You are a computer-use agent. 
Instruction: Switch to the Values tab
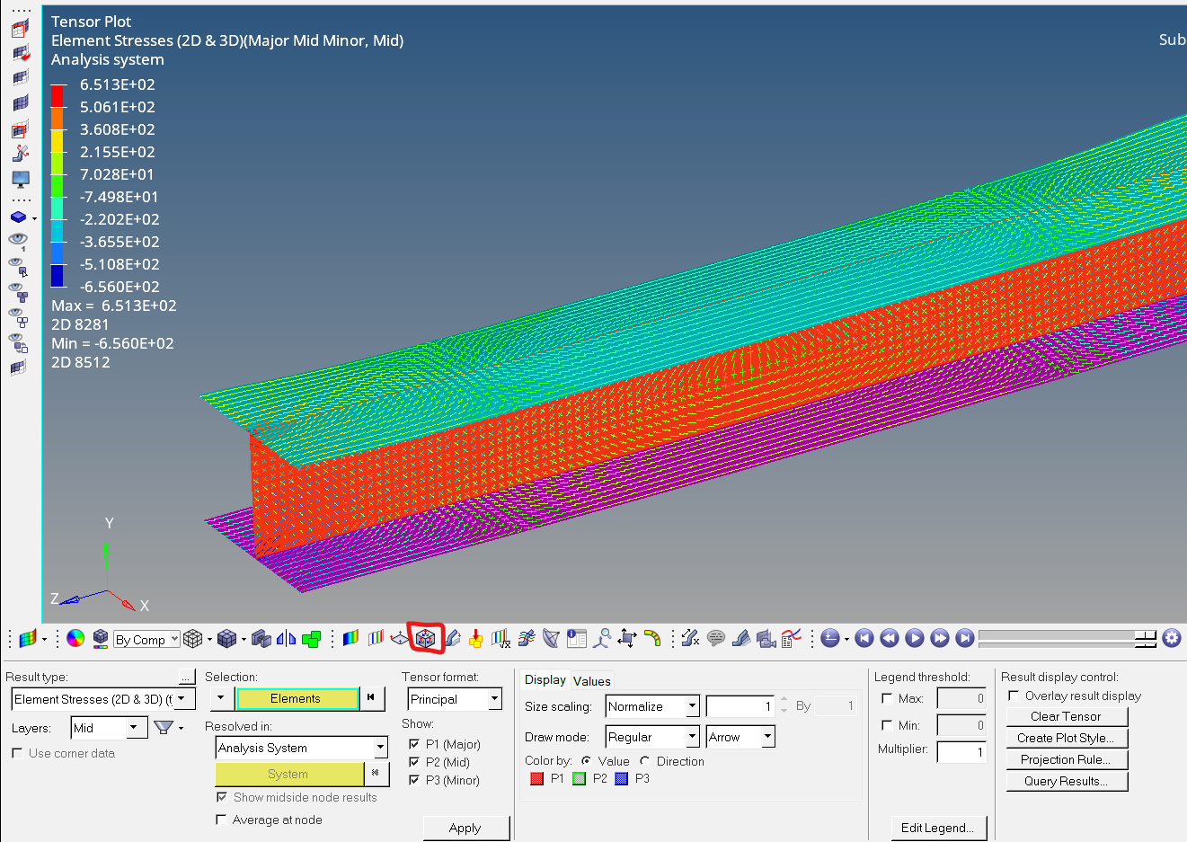pos(591,681)
